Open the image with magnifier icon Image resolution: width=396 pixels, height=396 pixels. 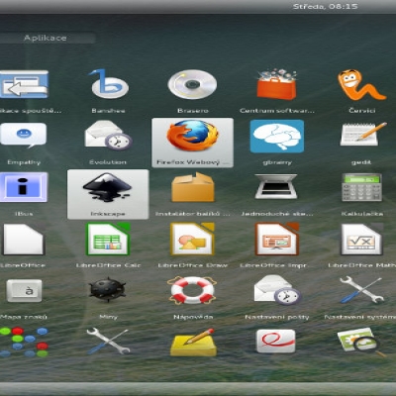(x=361, y=342)
